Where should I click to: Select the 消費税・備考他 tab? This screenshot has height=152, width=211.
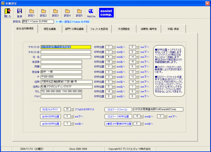click(x=149, y=29)
